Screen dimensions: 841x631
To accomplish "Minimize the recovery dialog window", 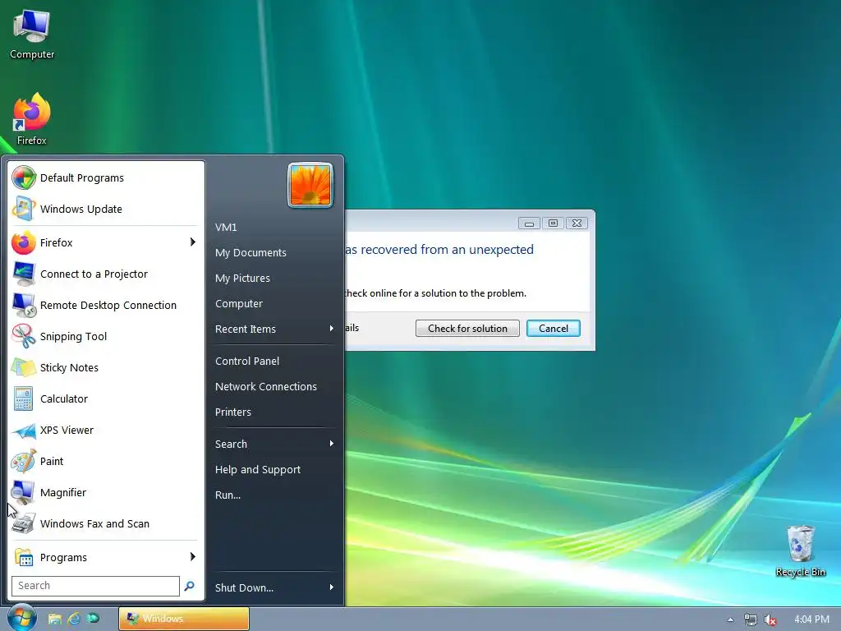I will coord(529,223).
